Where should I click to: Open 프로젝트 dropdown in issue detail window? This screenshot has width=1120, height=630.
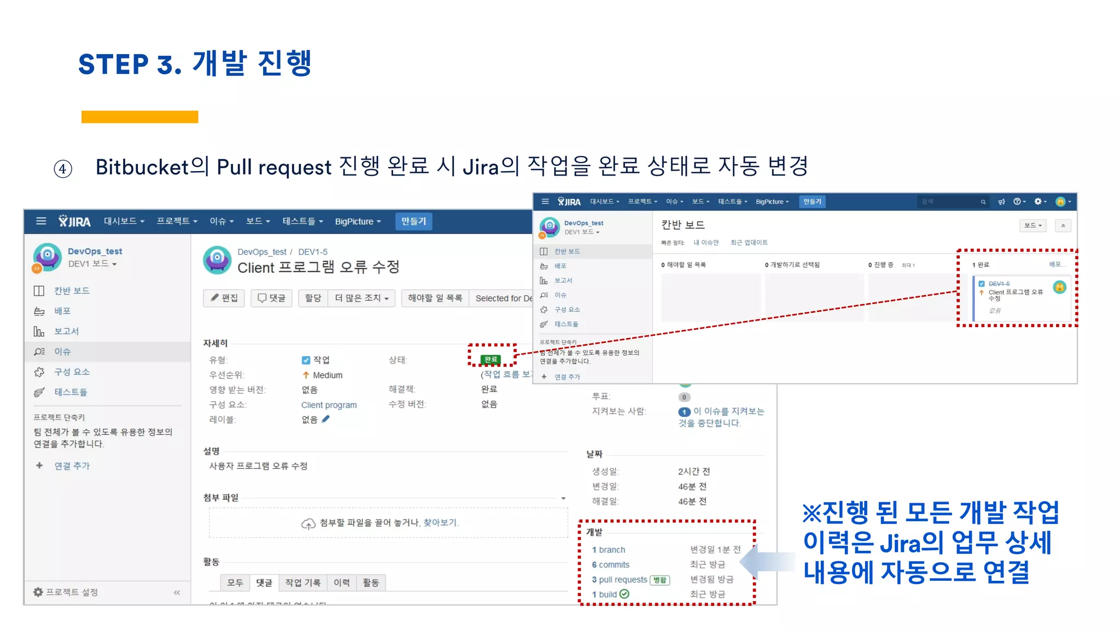tap(177, 221)
